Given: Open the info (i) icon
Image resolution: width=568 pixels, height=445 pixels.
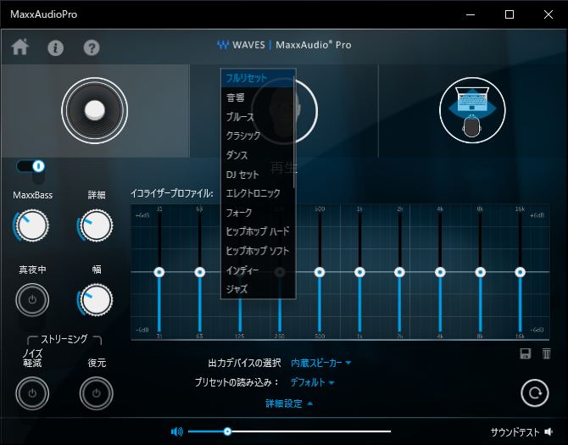Looking at the screenshot, I should (55, 47).
